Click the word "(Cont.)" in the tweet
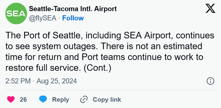Viewport: 221px width, 108px height. (x=97, y=68)
